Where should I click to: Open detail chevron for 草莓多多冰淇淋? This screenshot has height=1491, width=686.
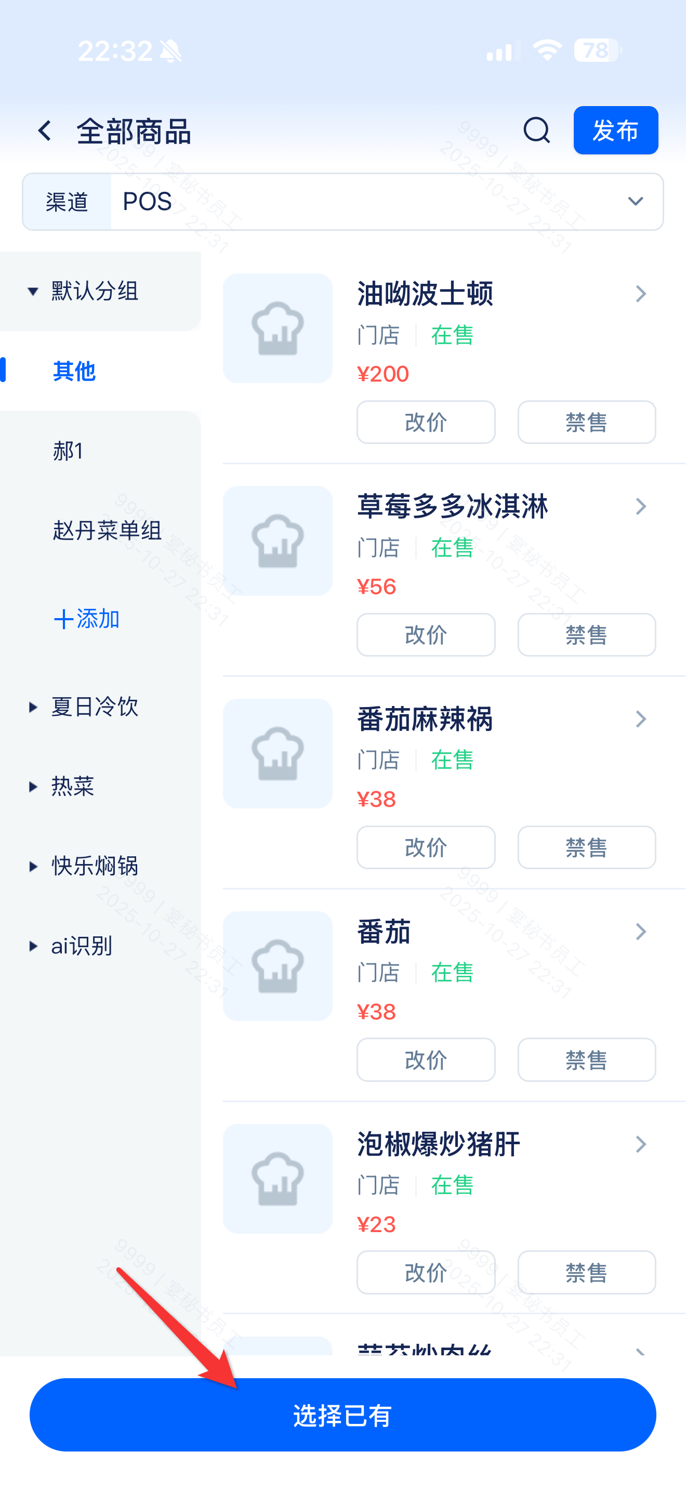pos(640,506)
